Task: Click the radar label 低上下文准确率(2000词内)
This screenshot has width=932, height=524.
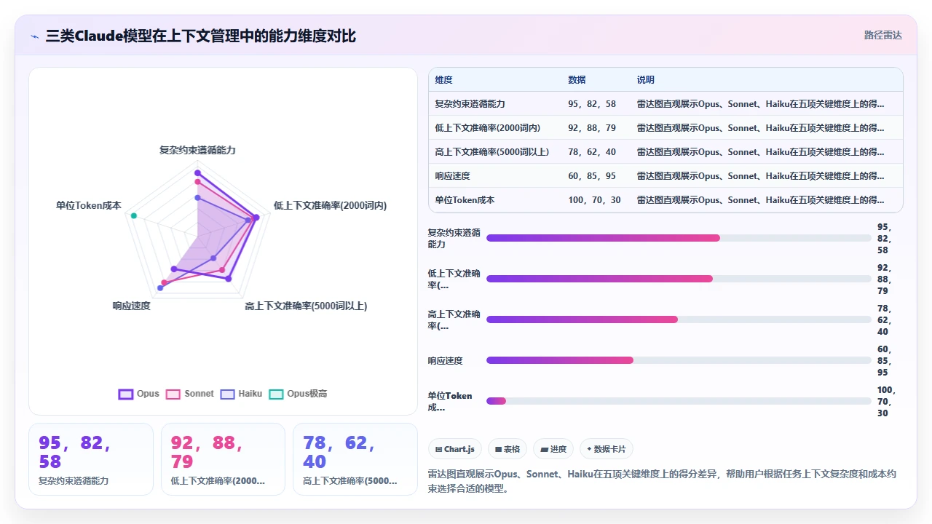Action: pyautogui.click(x=330, y=205)
